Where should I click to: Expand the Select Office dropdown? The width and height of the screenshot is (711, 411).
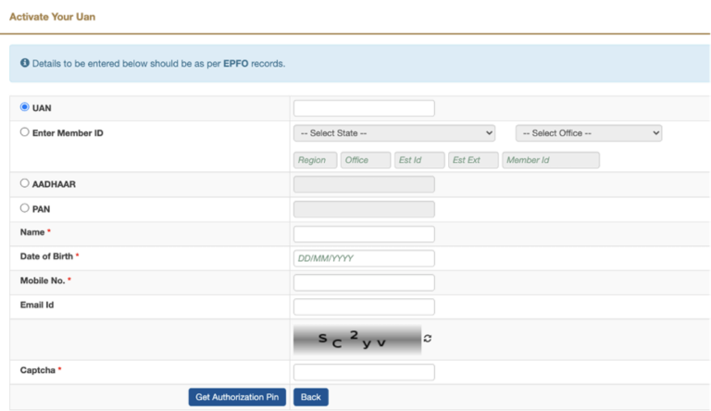[588, 133]
